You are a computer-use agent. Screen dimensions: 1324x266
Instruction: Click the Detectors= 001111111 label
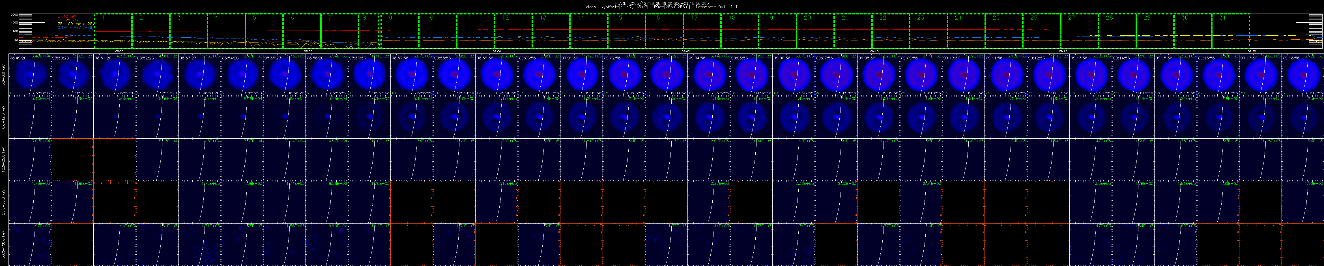[718, 7]
